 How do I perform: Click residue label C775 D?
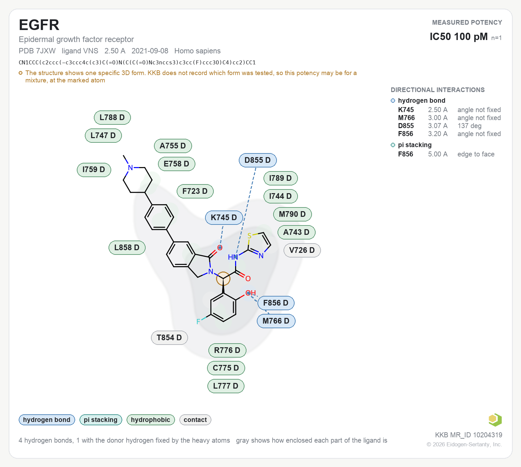click(x=226, y=368)
